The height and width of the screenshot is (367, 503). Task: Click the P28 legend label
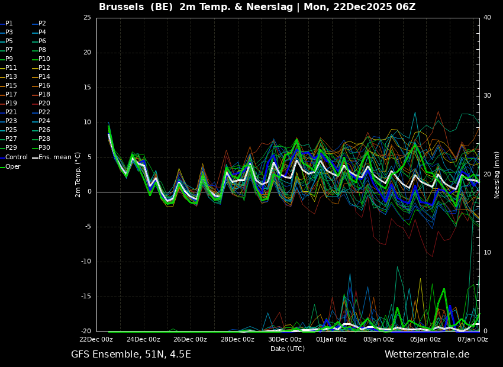click(x=44, y=139)
